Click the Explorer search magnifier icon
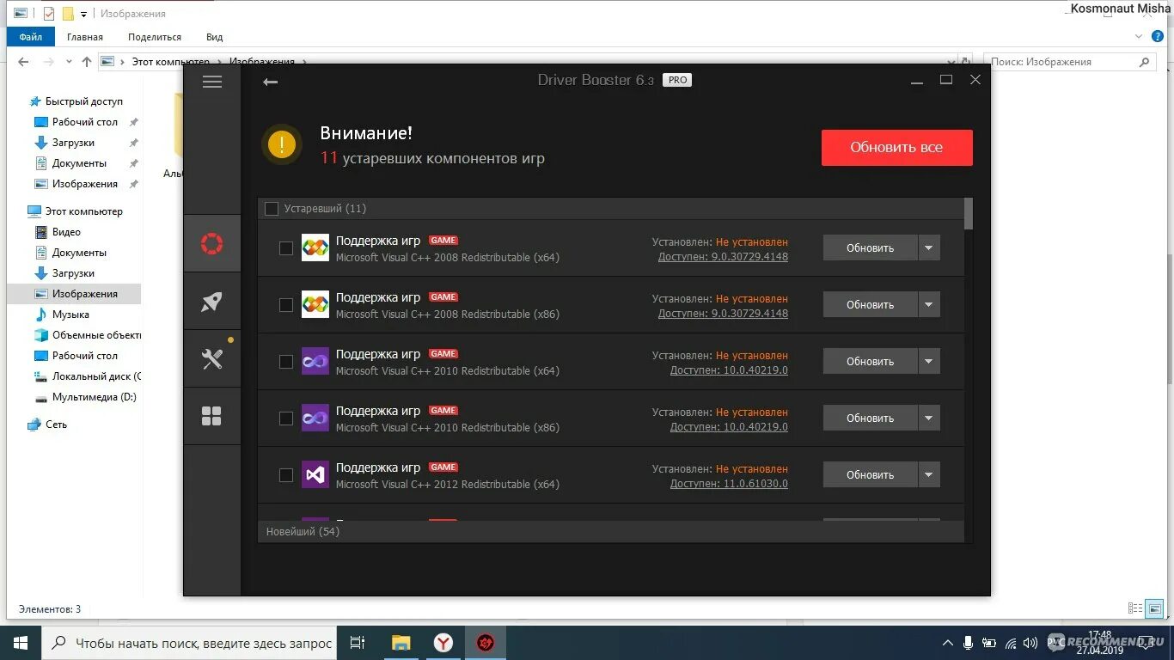Image resolution: width=1174 pixels, height=660 pixels. (1144, 62)
